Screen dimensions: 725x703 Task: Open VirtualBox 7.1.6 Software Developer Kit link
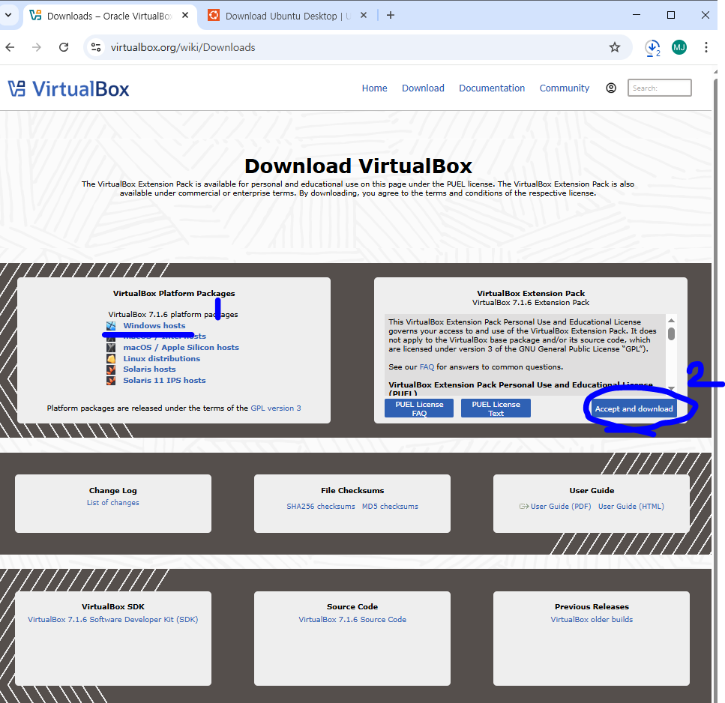click(112, 619)
